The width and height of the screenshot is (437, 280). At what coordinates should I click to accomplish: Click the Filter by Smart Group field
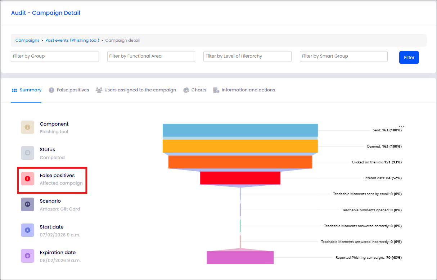(x=344, y=57)
